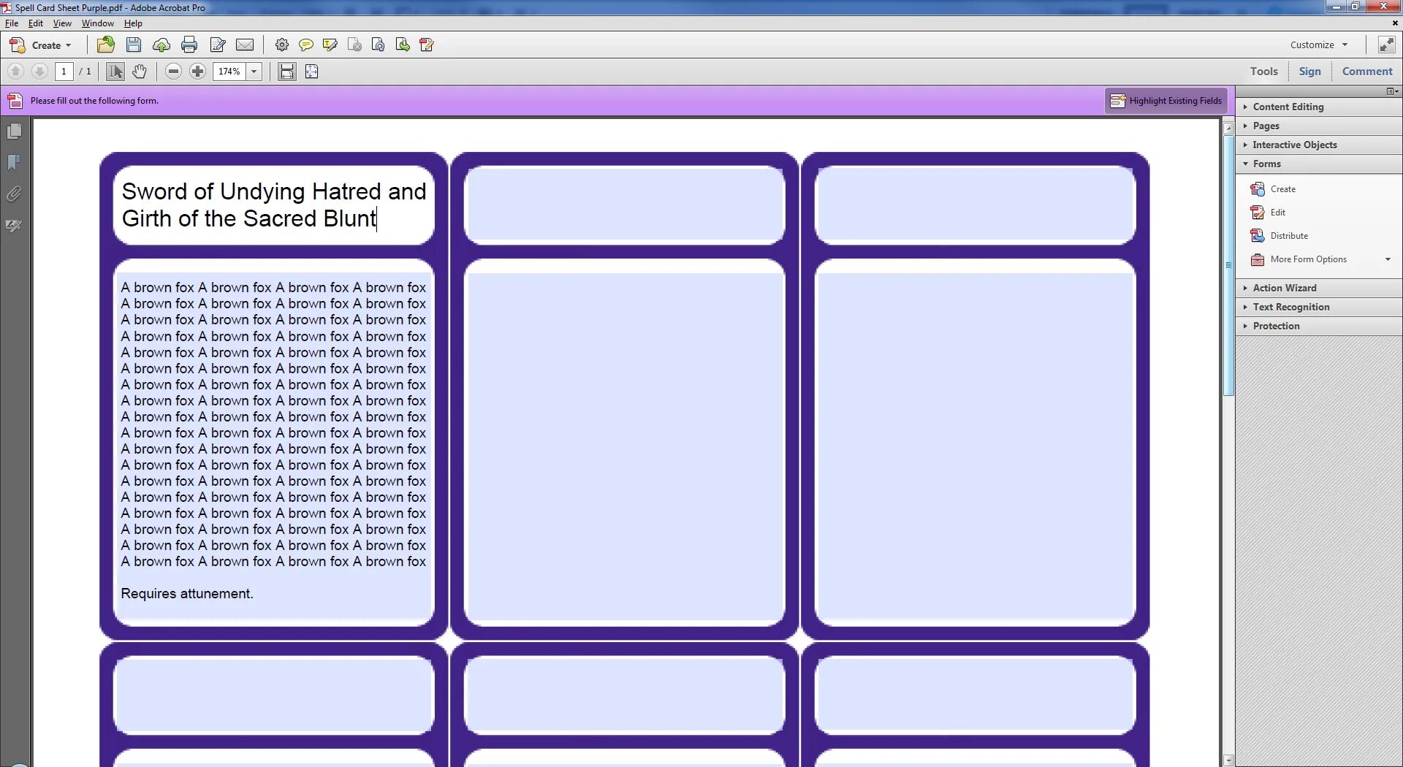Screen dimensions: 1403x767
Task: Open More Form Options dropdown
Action: [1320, 259]
